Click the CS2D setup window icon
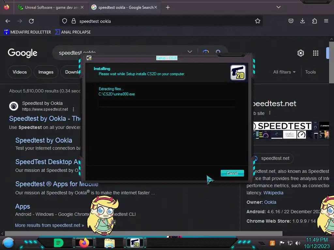334x250 pixels. (x=89, y=58)
